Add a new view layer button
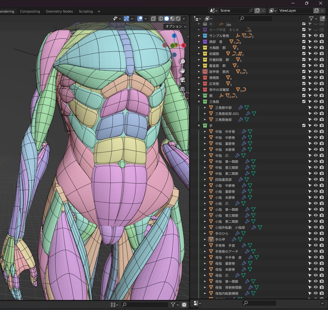The image size is (328, 310). coord(316,10)
